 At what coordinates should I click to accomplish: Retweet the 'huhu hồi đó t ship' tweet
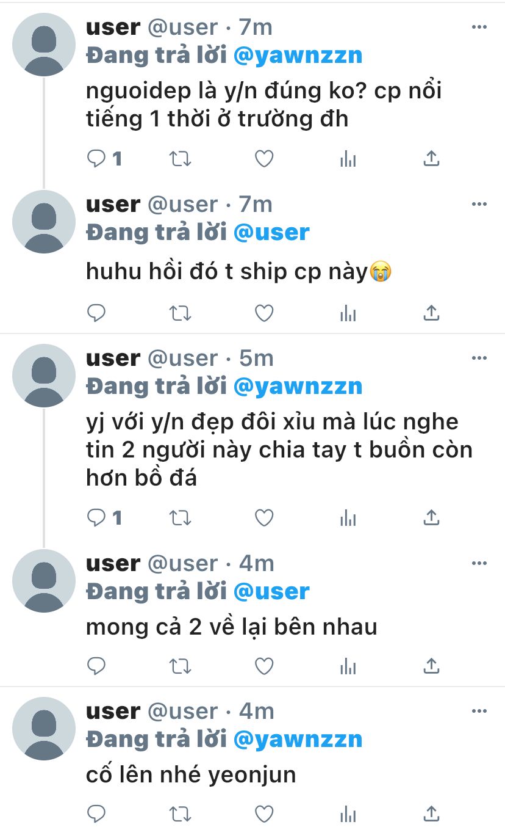pyautogui.click(x=180, y=313)
